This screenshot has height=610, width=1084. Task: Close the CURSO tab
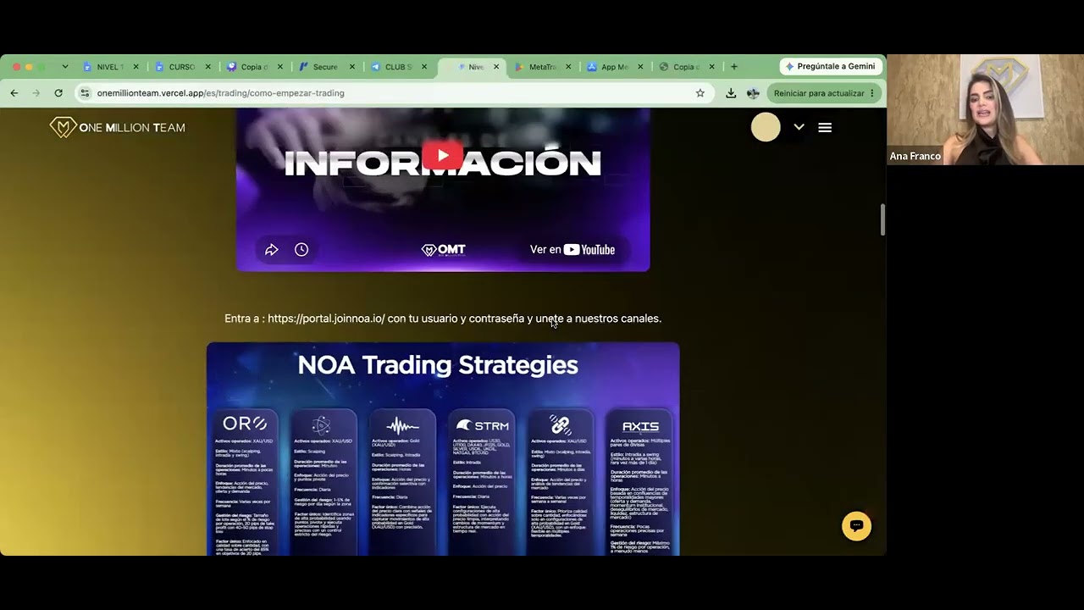(x=208, y=67)
